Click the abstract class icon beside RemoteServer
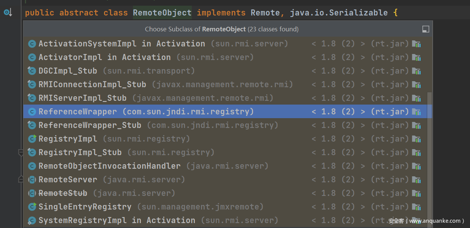The image size is (470, 228). [32, 180]
